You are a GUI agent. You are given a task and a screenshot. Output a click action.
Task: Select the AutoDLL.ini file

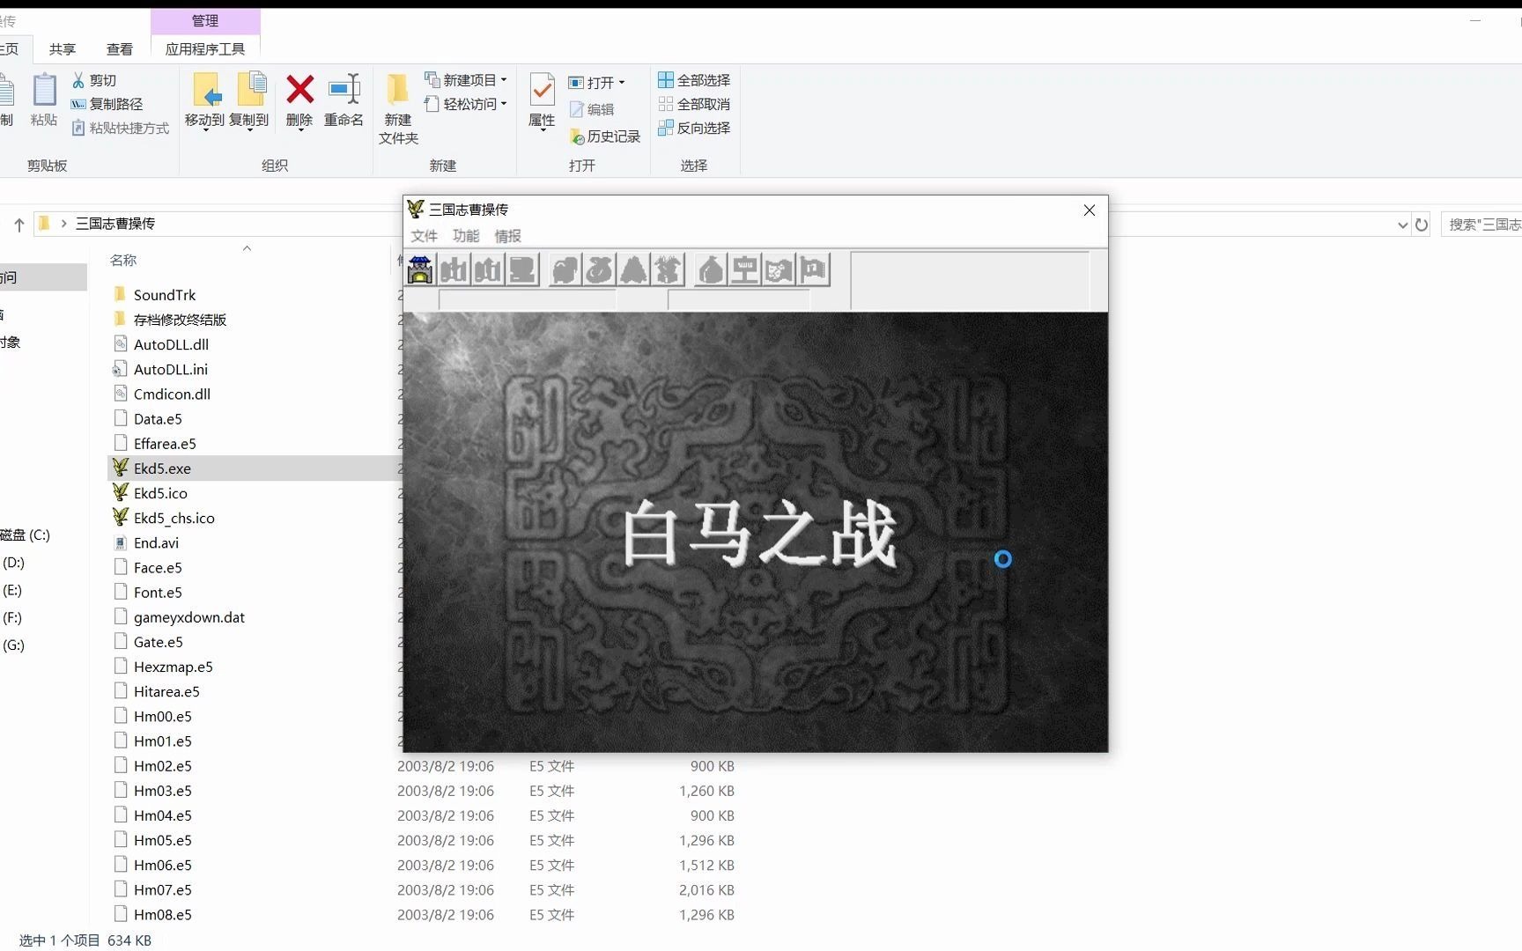point(171,369)
